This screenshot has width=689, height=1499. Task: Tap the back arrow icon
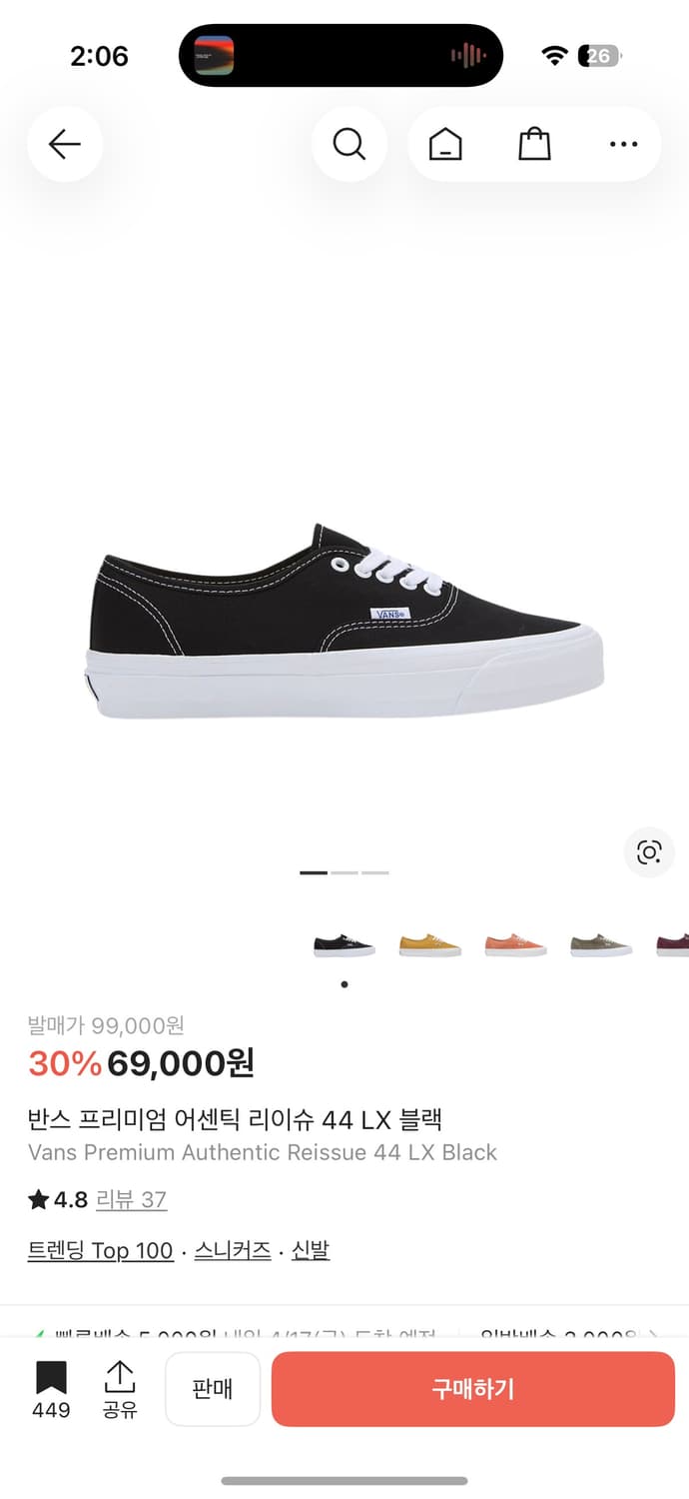pos(65,145)
